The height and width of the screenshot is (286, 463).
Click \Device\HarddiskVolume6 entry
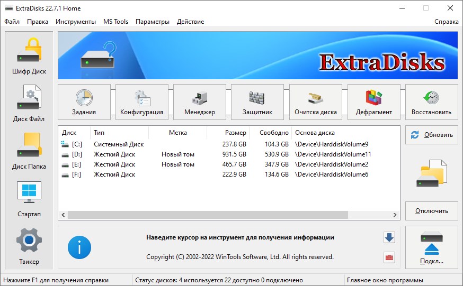[331, 174]
